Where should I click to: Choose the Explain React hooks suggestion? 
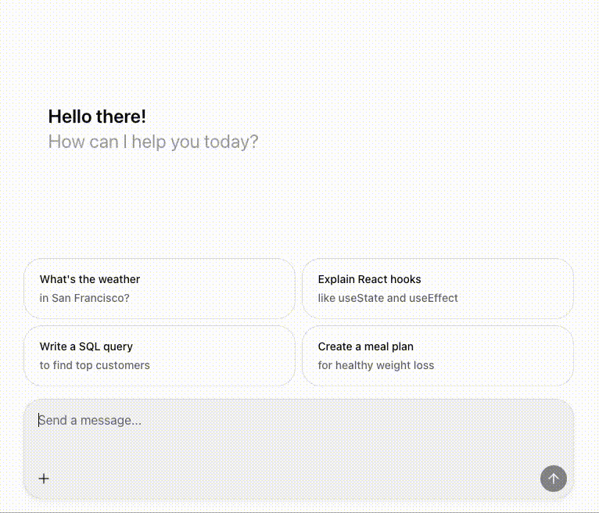[437, 288]
